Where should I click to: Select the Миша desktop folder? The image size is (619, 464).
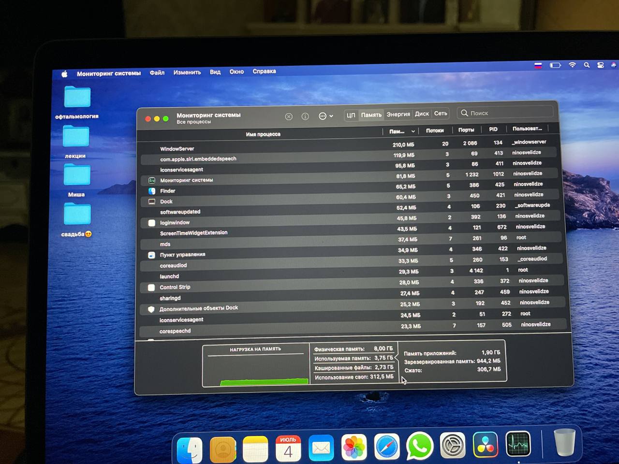pos(76,181)
